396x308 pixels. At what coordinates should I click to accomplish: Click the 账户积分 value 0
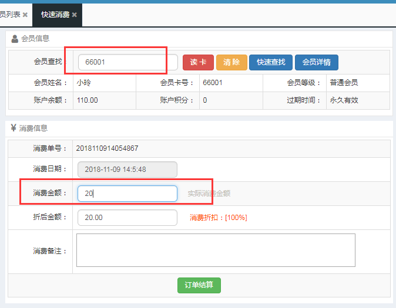coord(205,100)
